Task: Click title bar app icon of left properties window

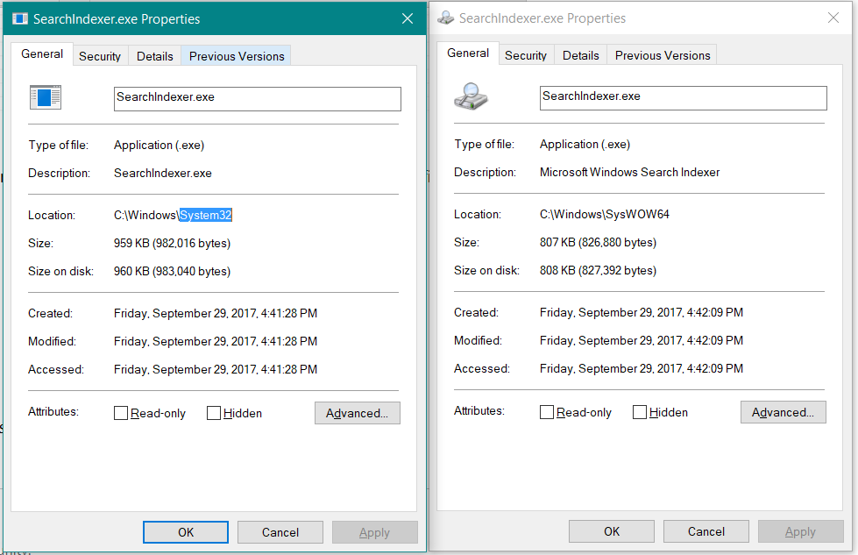Action: (20, 18)
